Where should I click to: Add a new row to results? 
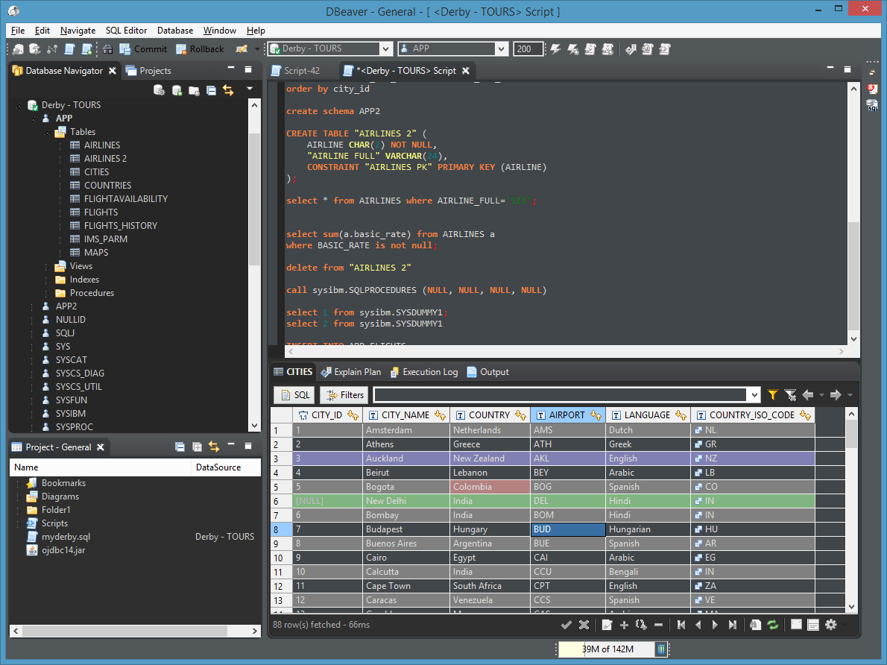coord(624,625)
